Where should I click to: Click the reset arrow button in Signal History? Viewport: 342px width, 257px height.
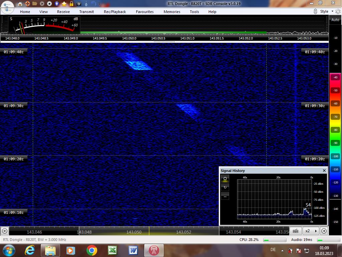(225, 187)
